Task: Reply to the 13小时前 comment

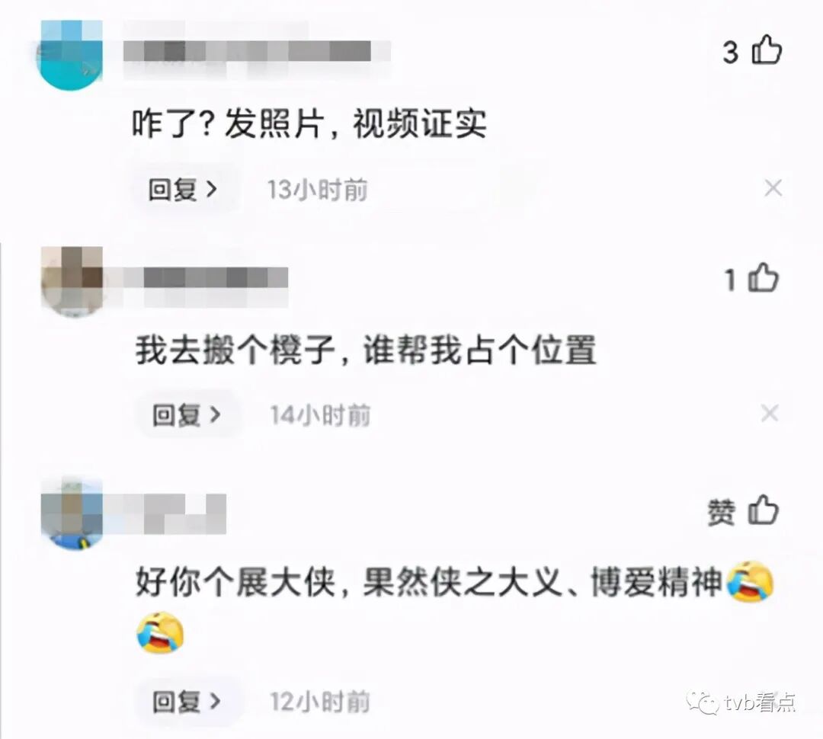Action: [x=182, y=190]
